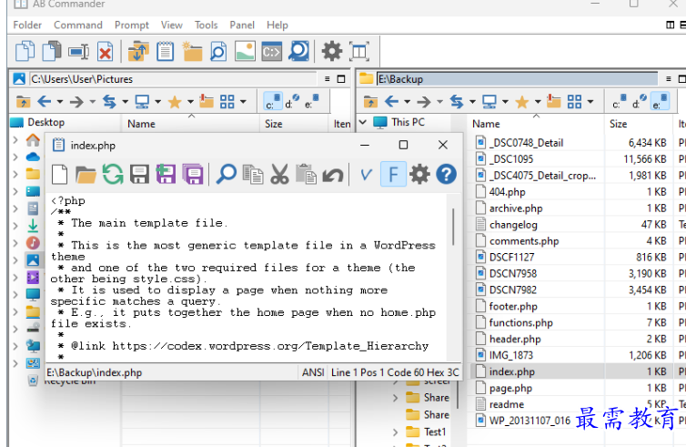686x447 pixels.
Task: Open the Prompt menu
Action: (x=132, y=25)
